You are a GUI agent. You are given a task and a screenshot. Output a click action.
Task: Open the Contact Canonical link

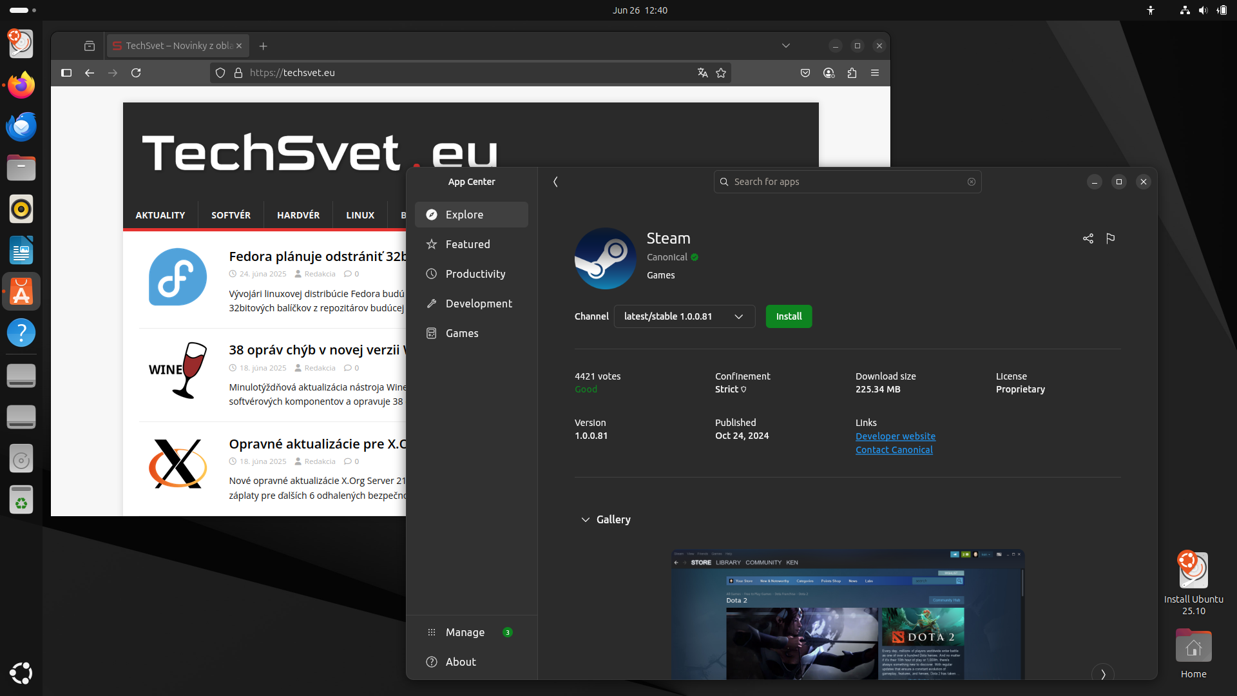coord(894,450)
